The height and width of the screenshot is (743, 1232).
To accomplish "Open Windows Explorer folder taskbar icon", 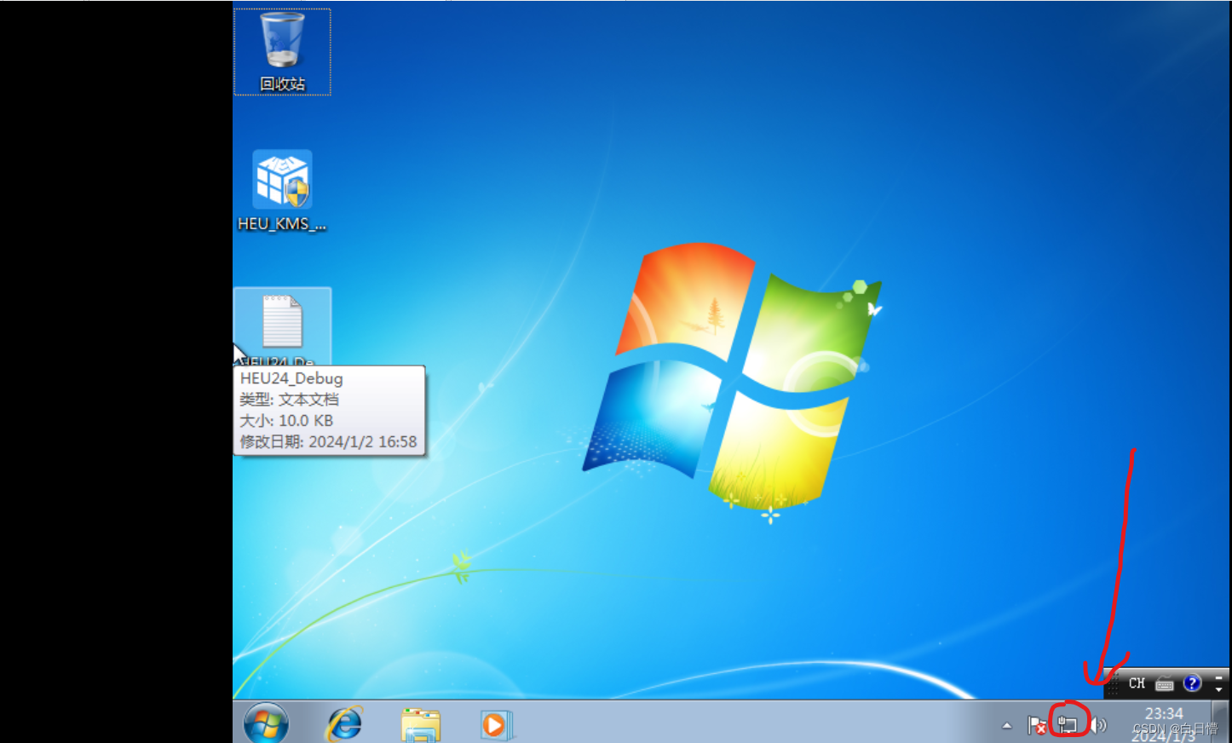I will pos(421,725).
